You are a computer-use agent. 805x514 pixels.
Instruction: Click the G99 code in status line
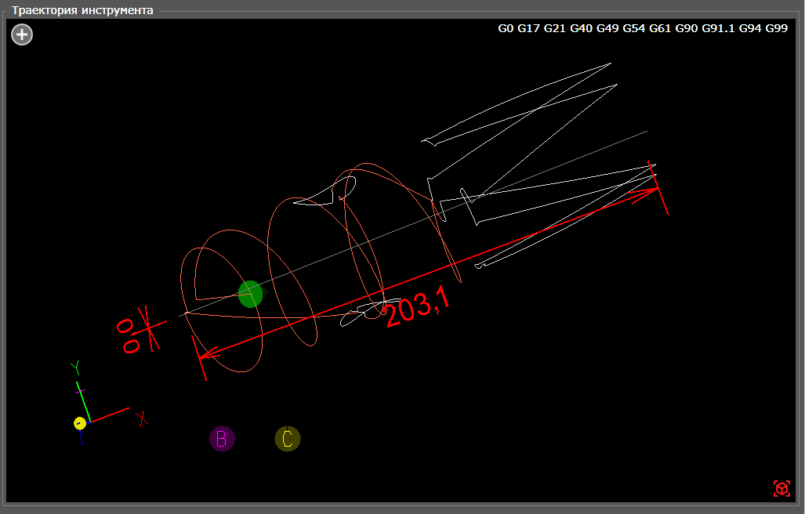pyautogui.click(x=776, y=28)
